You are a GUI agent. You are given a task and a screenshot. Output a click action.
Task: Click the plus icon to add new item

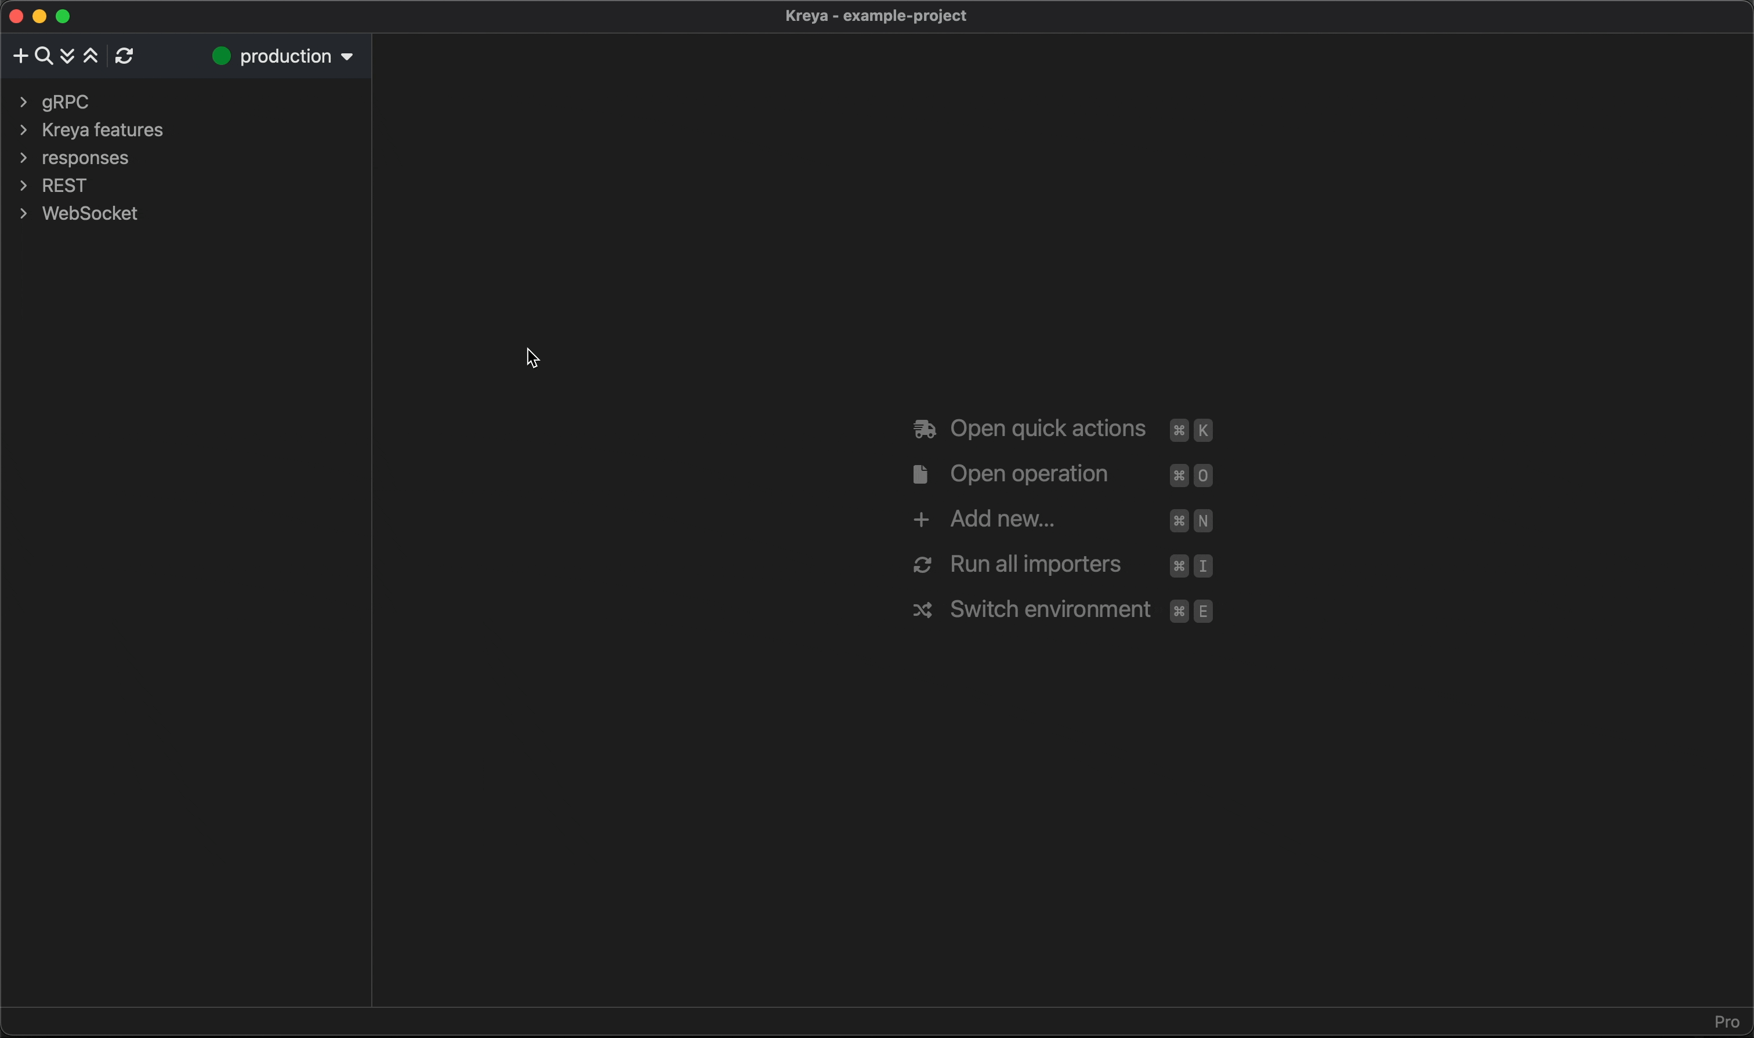pyautogui.click(x=20, y=56)
